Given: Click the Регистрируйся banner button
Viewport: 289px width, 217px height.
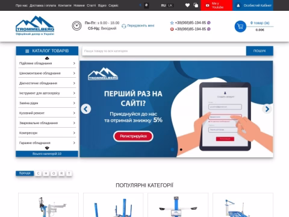Looking at the screenshot, I should [x=133, y=136].
